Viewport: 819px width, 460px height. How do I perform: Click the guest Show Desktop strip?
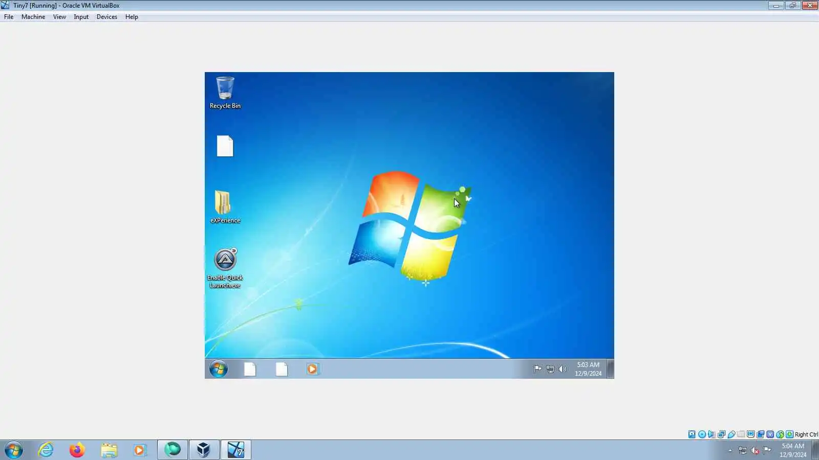[610, 369]
